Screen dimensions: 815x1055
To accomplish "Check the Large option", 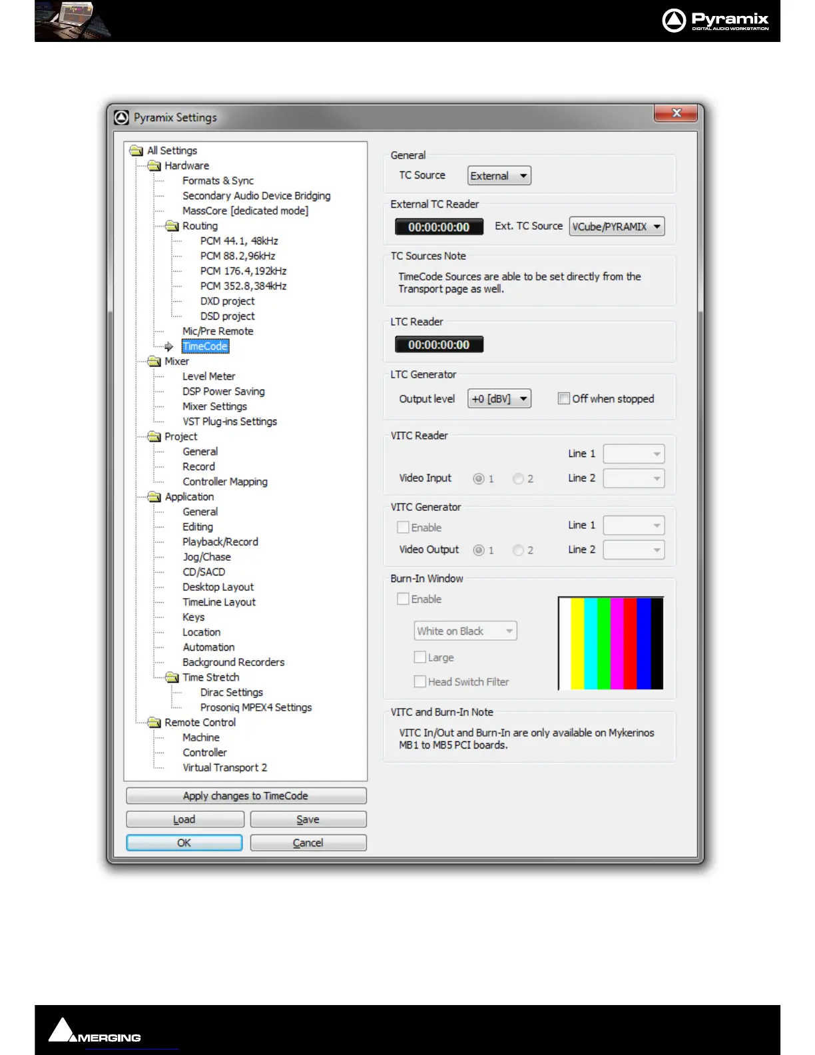I will (420, 657).
